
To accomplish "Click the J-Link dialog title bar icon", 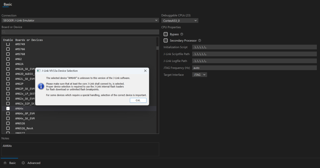I will click(x=39, y=71).
